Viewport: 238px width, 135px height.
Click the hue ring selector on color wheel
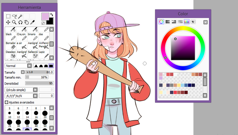tap(166, 58)
